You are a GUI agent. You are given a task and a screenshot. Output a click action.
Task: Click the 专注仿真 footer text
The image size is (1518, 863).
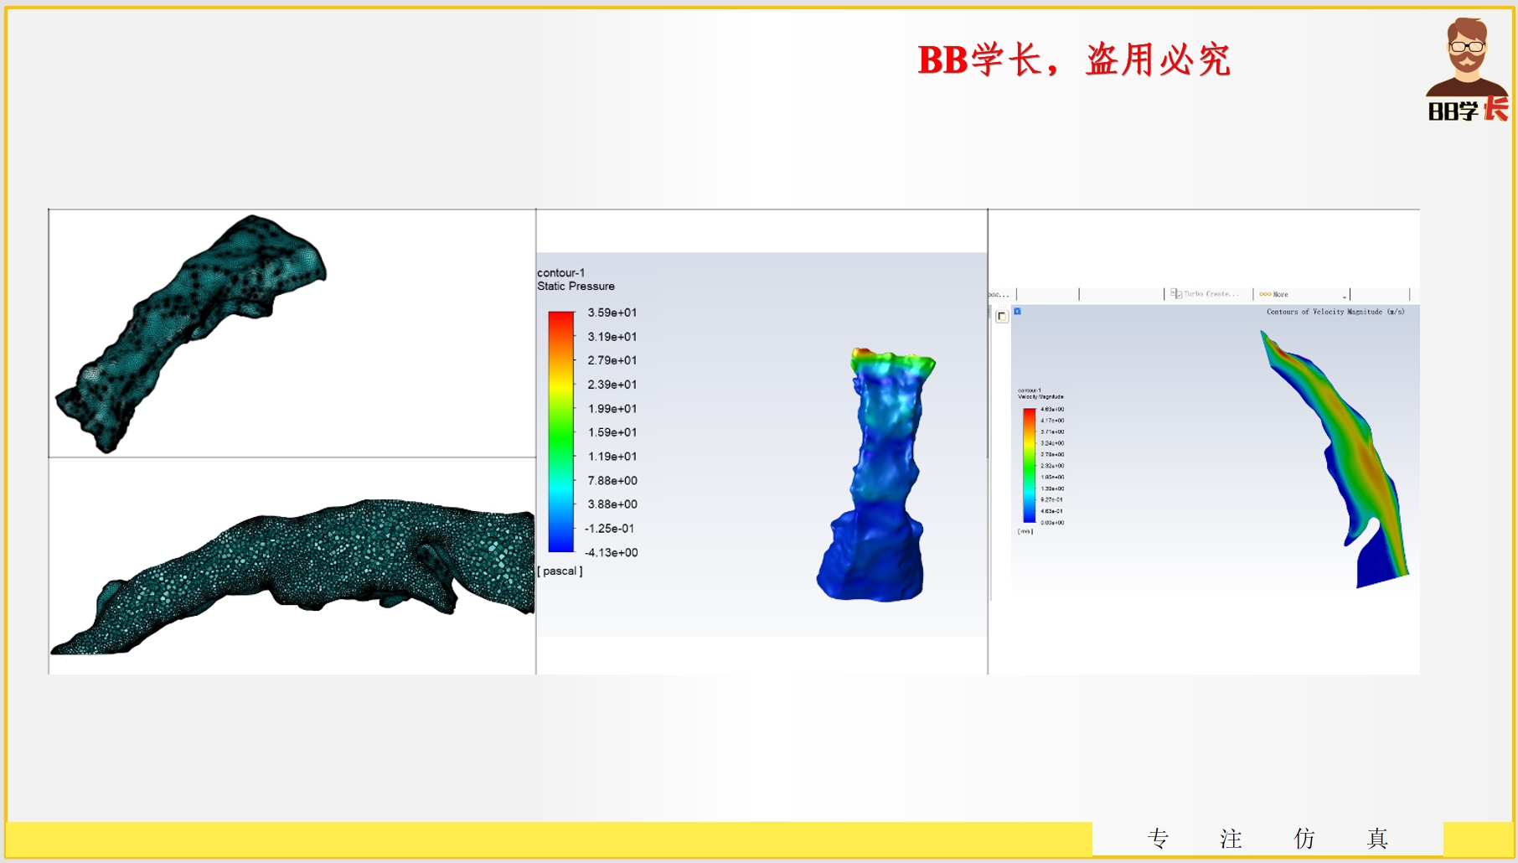point(1267,839)
